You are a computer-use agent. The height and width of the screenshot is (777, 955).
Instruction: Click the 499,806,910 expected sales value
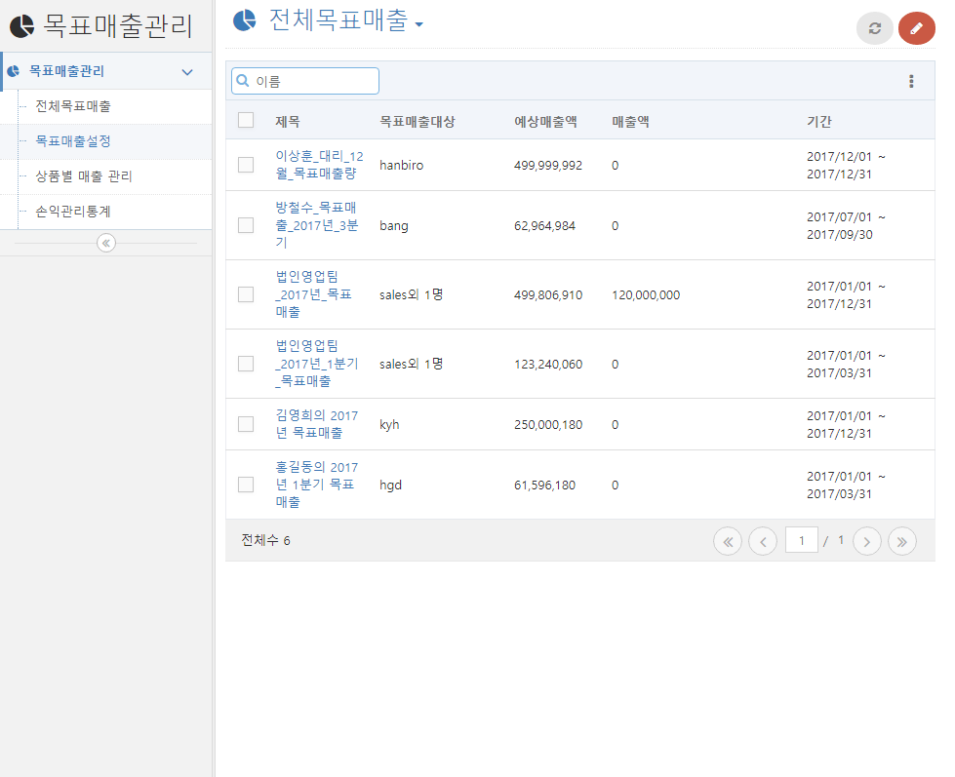[x=548, y=295]
